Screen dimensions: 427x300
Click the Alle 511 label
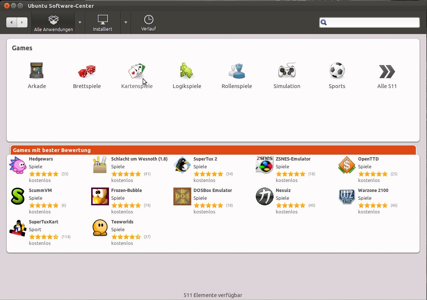387,86
